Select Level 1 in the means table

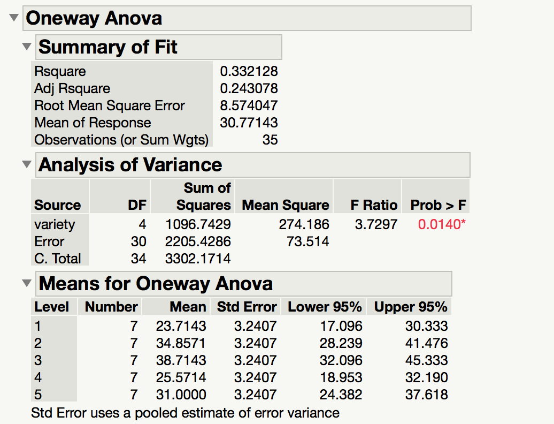(x=37, y=326)
